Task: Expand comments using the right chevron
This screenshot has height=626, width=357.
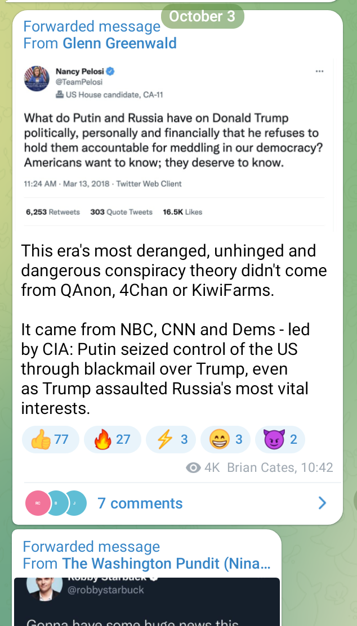Action: [322, 503]
